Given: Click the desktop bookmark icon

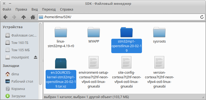Looking at the screenshot, I should click(8, 82).
